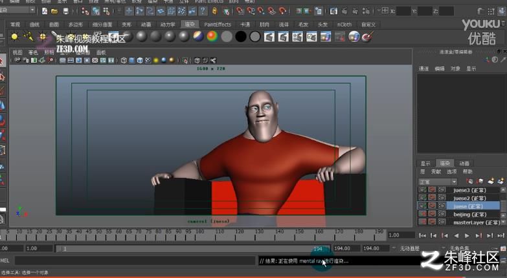This screenshot has height=278, width=507.
Task: Open the 显示 layer editor tab
Action: point(425,164)
